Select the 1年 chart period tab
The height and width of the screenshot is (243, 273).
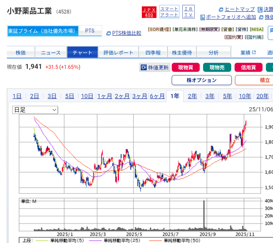175,96
